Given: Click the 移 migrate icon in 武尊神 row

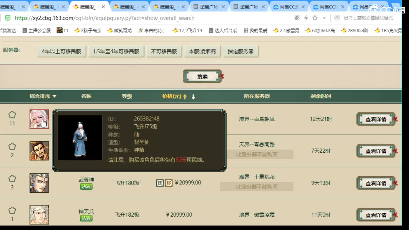Looking at the screenshot, I should point(169,183).
